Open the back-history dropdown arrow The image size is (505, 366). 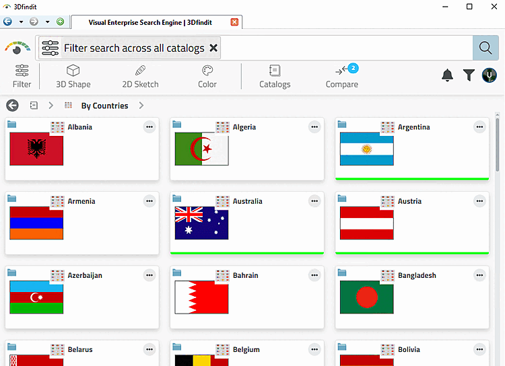tap(21, 22)
